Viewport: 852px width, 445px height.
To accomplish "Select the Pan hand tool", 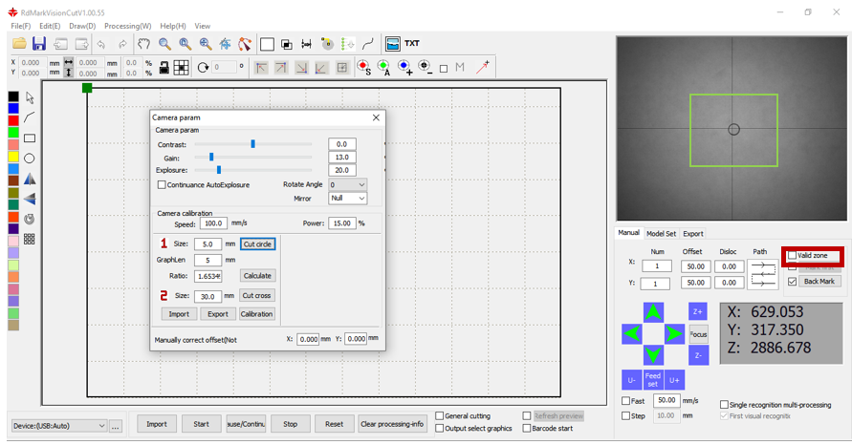I will pos(143,44).
